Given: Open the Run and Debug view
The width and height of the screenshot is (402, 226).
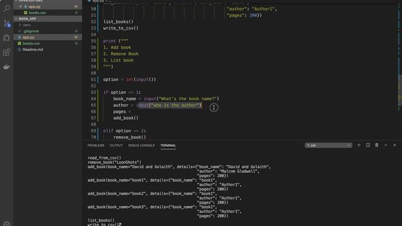Looking at the screenshot, I should 6,38.
